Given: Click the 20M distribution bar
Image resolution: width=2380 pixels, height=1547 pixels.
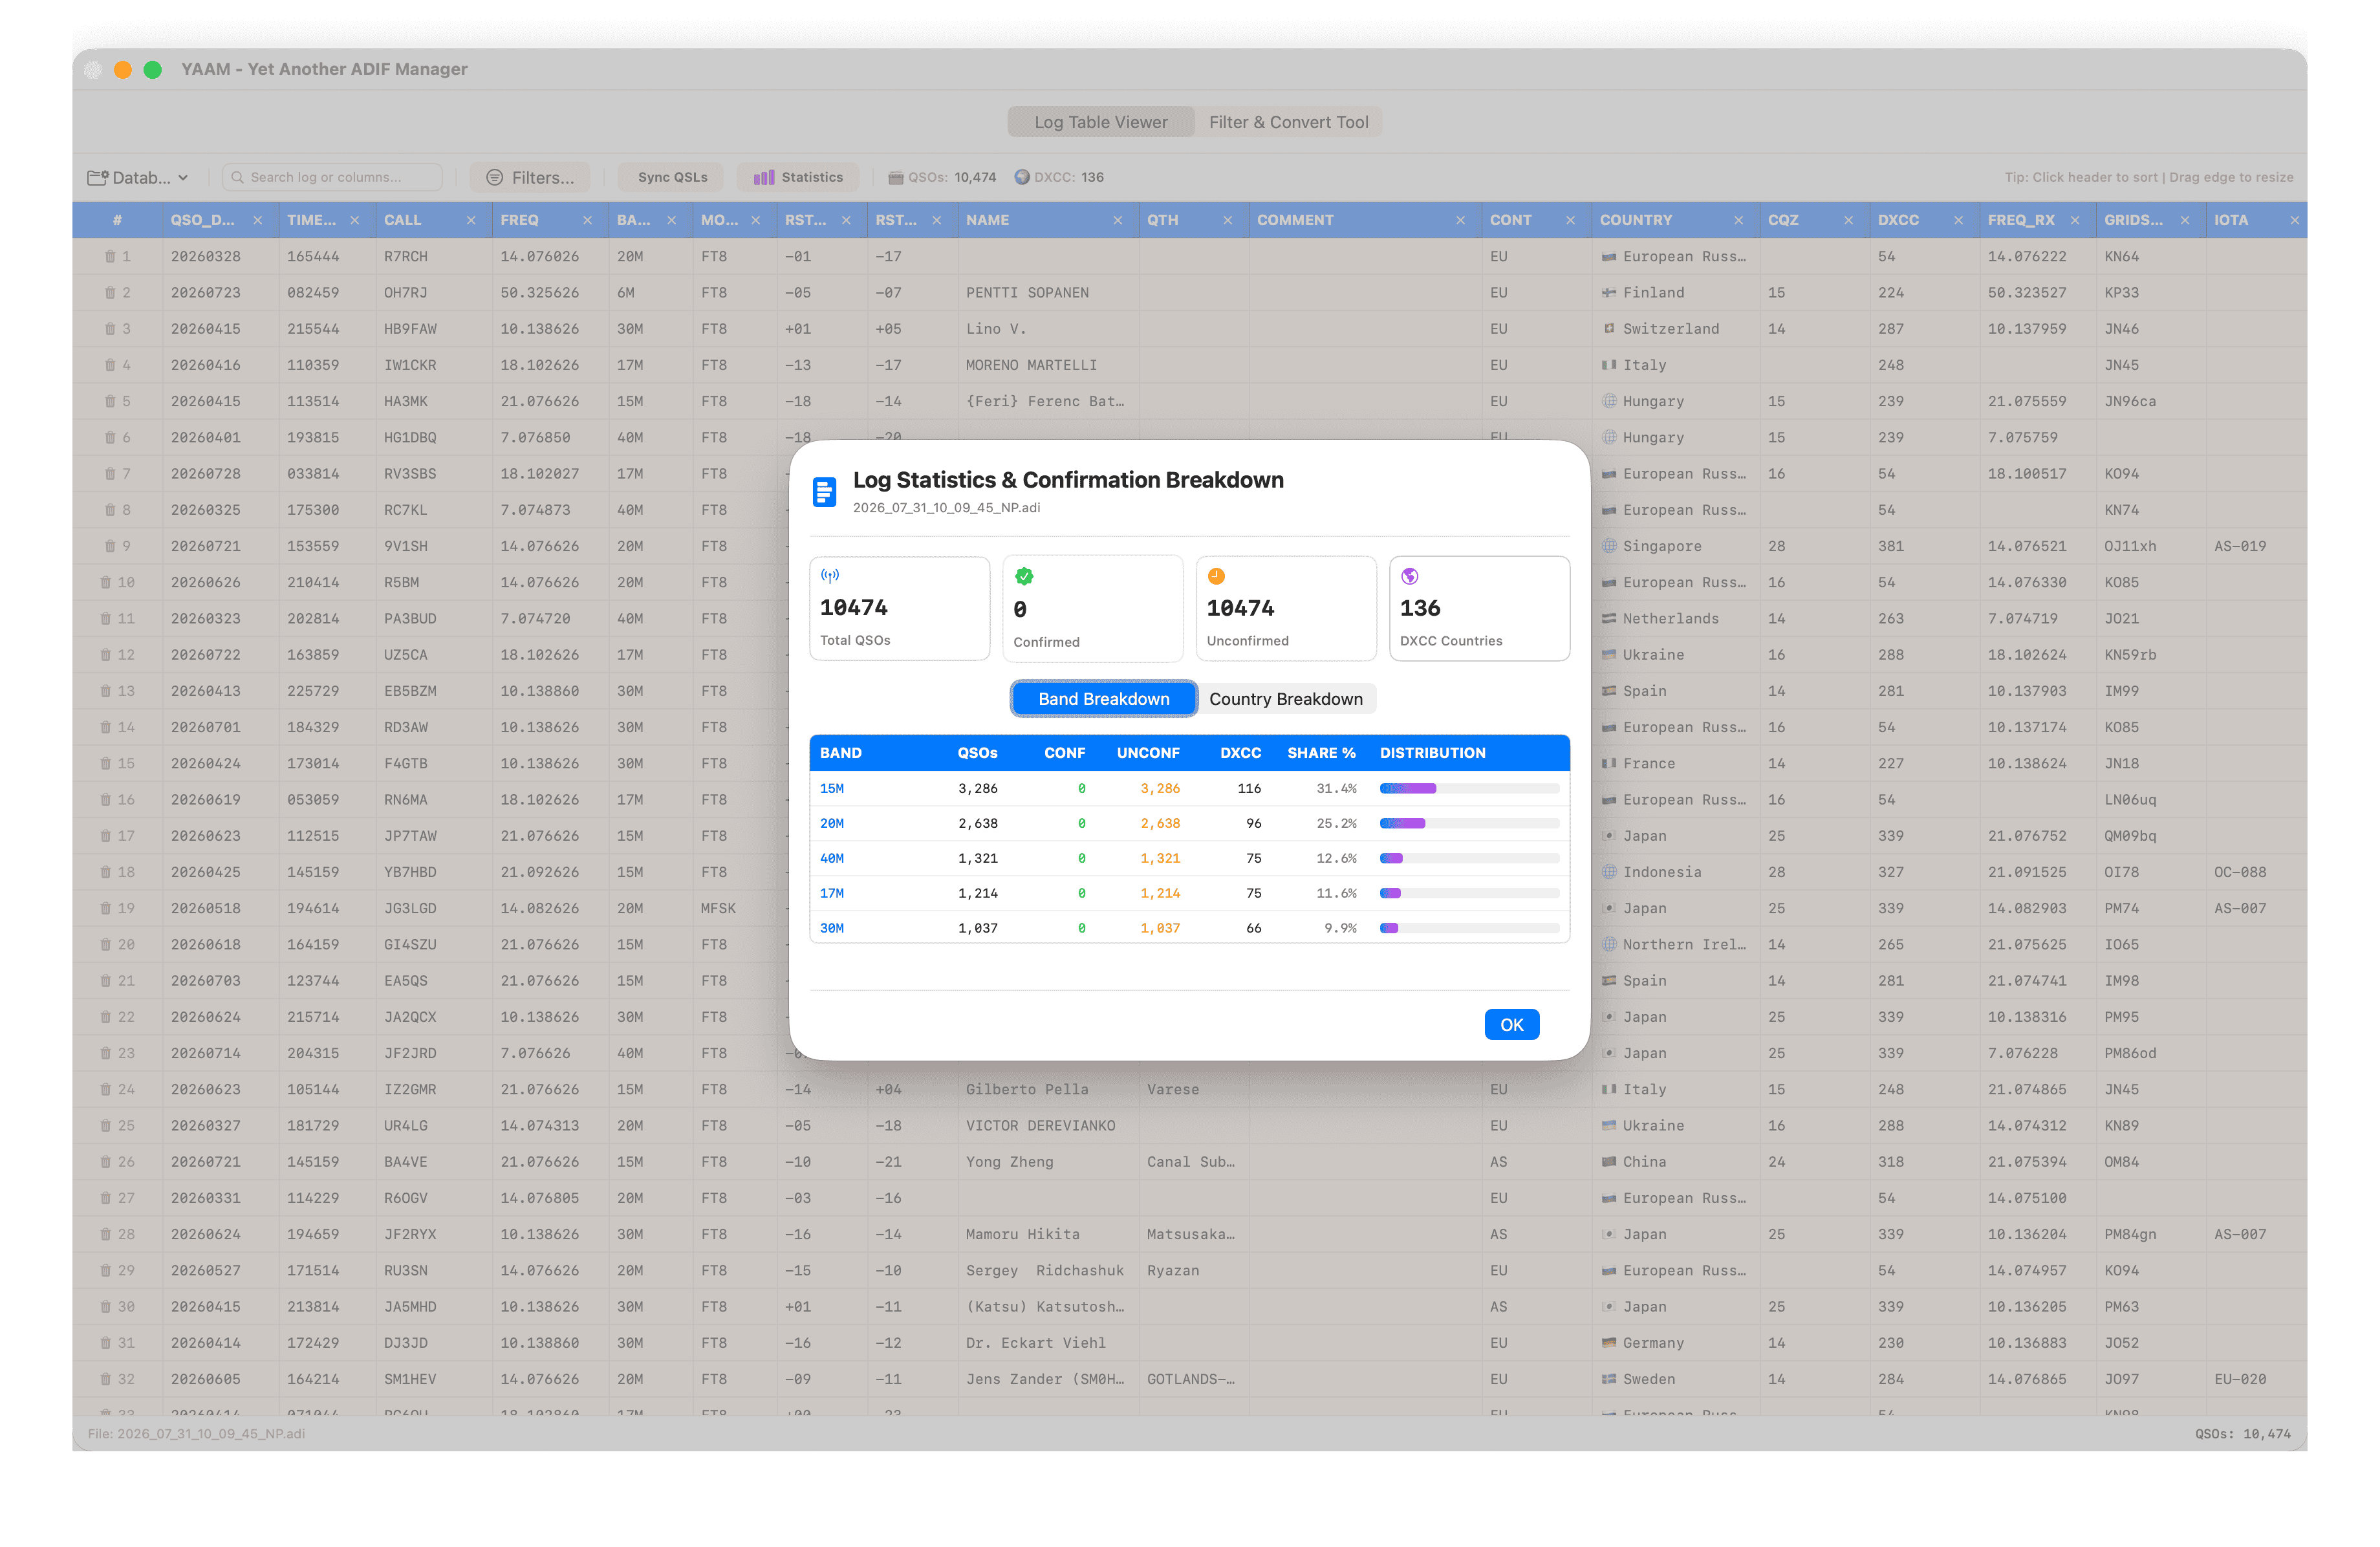Looking at the screenshot, I should point(1469,823).
